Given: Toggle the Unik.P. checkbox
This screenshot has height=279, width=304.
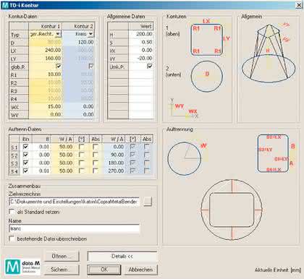Looking at the screenshot, I should [150, 66].
